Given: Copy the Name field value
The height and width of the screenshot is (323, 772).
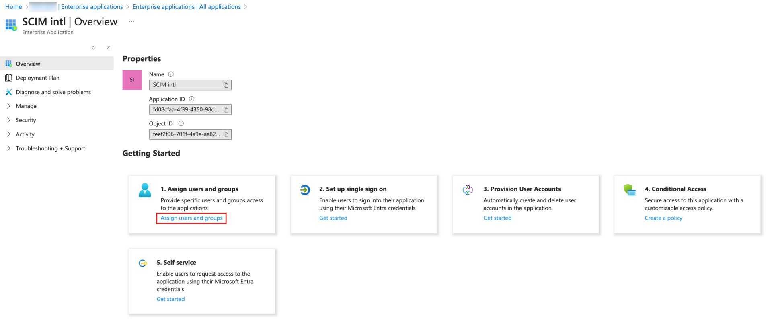Looking at the screenshot, I should click(226, 85).
